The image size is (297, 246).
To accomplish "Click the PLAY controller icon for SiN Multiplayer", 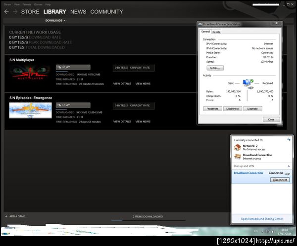I will [x=59, y=67].
